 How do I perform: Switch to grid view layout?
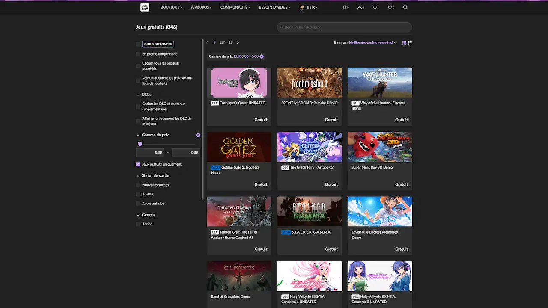404,43
